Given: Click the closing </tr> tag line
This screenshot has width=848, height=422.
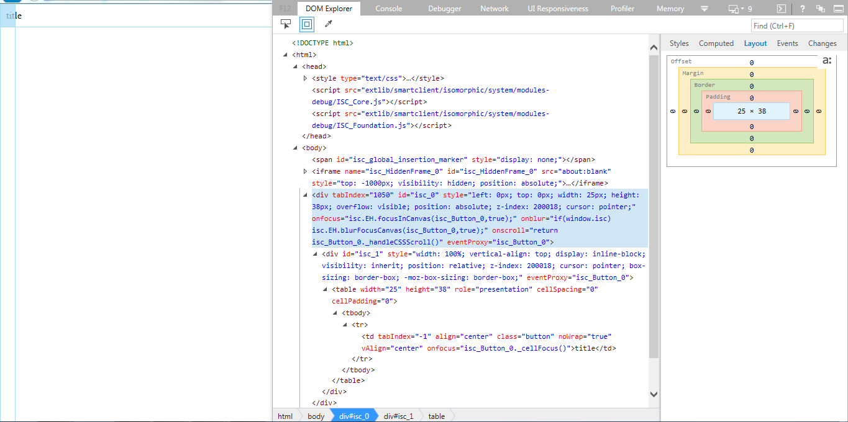Looking at the screenshot, I should [362, 359].
